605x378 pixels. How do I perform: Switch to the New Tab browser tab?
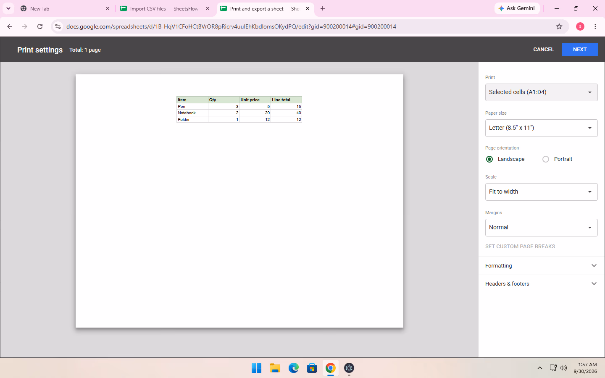[65, 8]
